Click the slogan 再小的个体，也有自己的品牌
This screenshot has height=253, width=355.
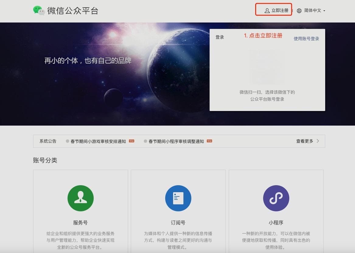point(88,61)
